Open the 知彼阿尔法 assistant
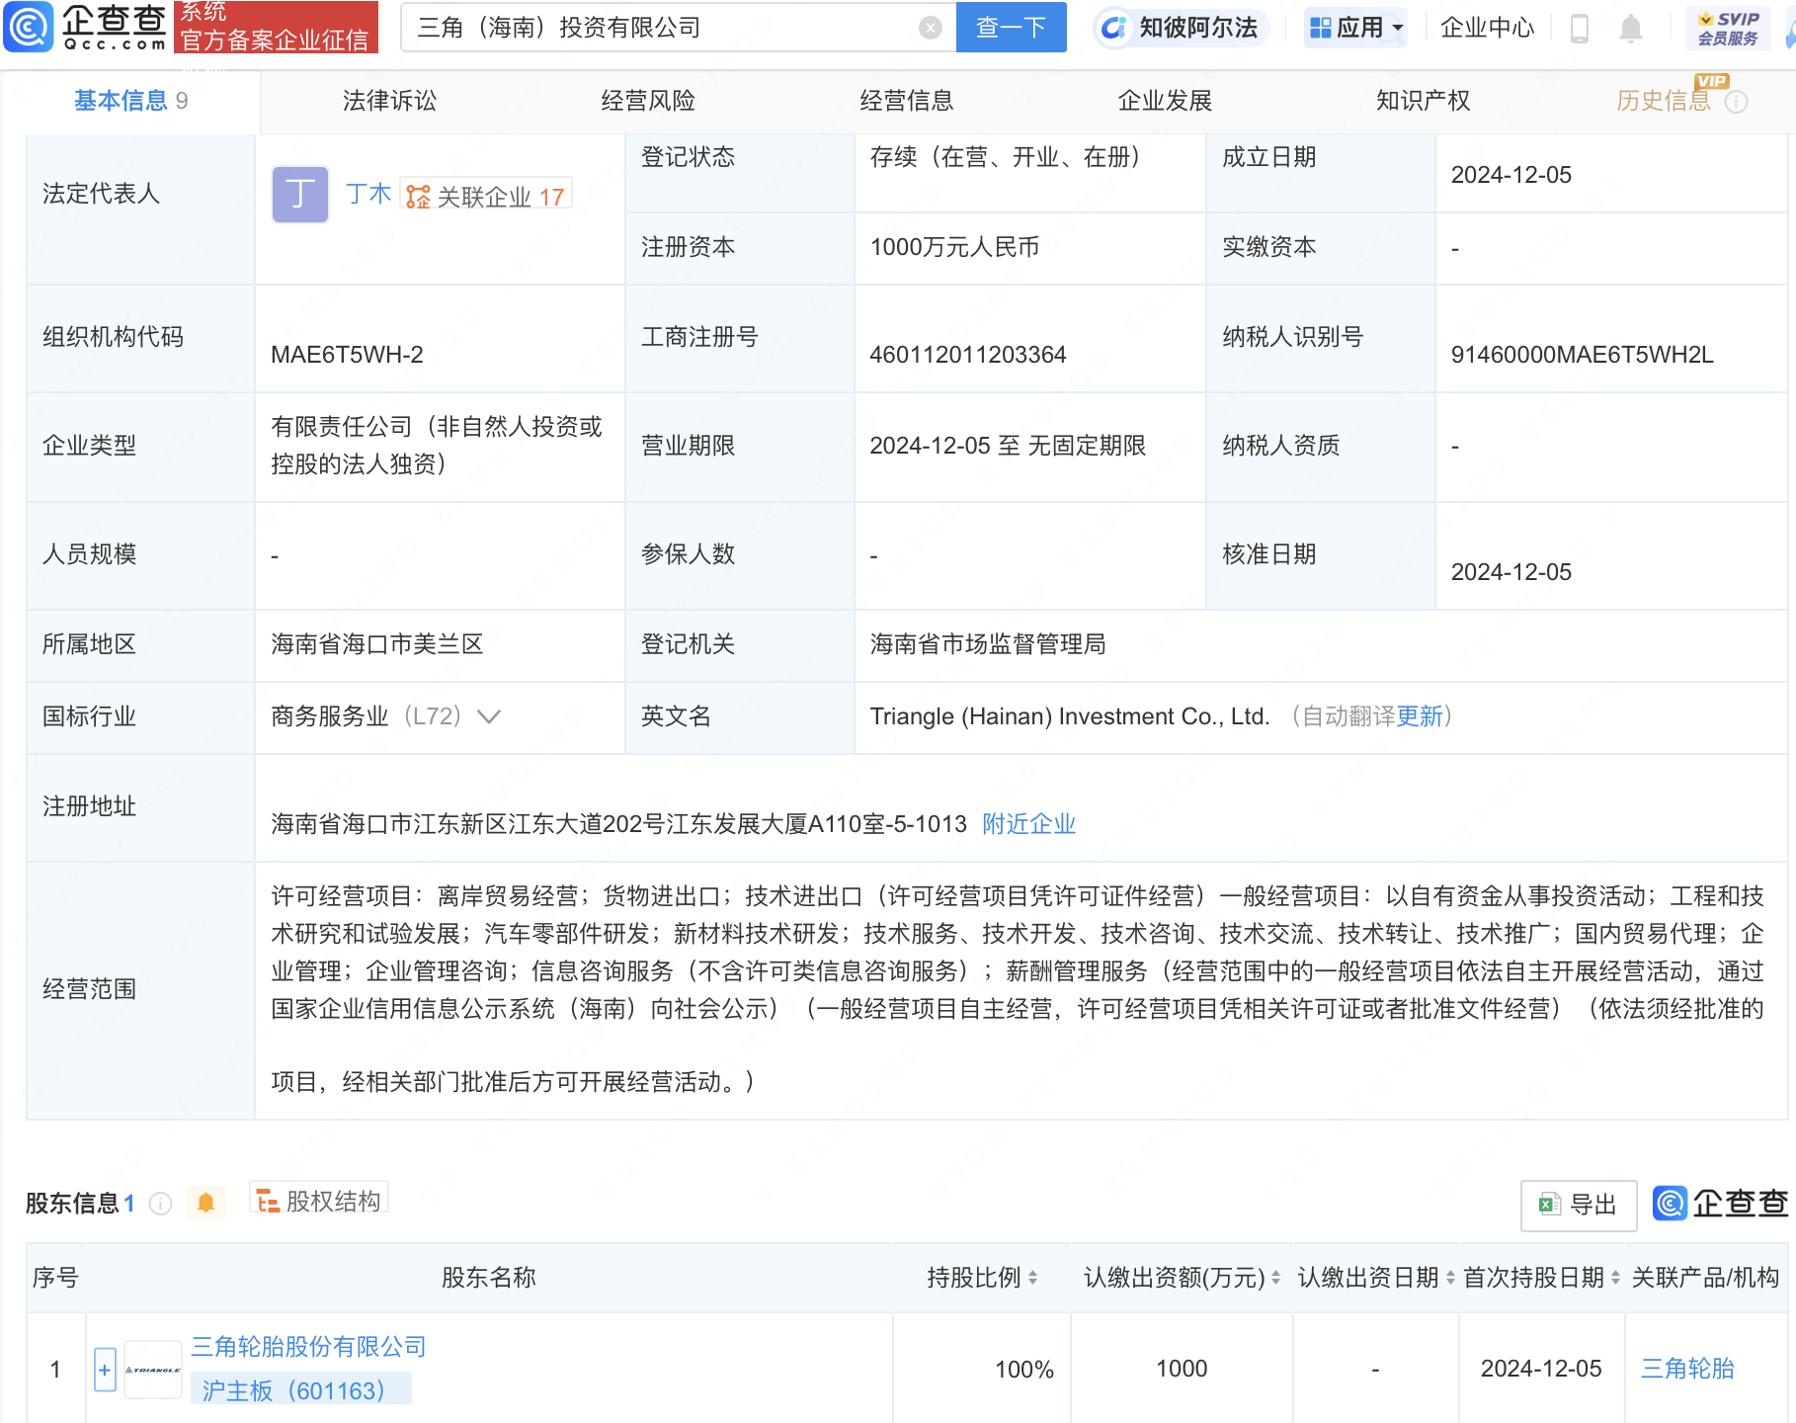The image size is (1796, 1423). click(1182, 28)
